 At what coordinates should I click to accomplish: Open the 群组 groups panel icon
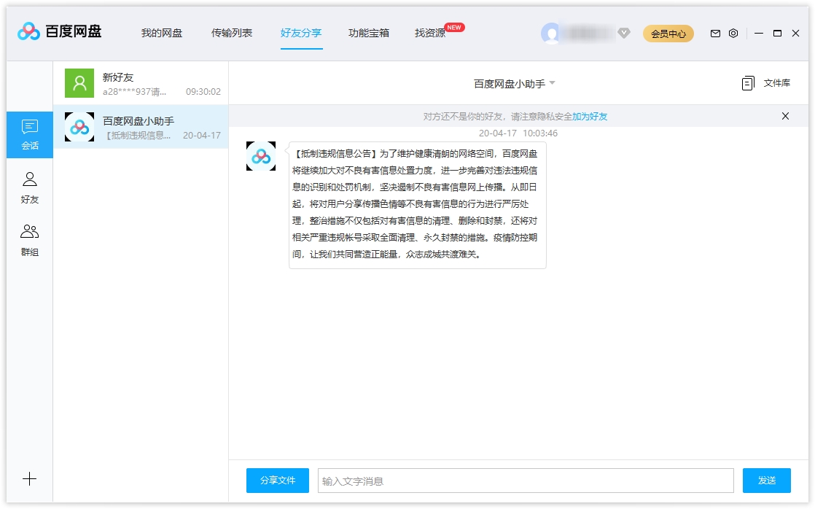30,237
